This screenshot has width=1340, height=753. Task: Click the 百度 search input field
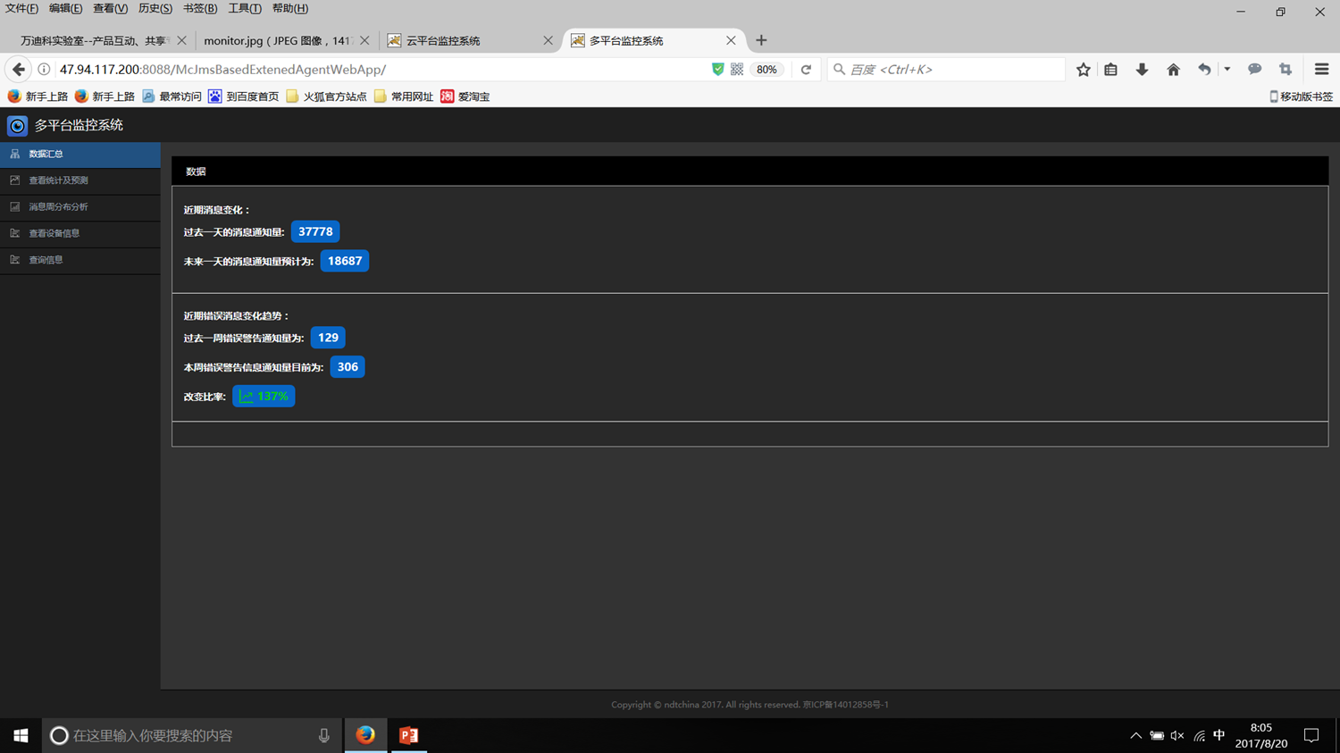[951, 70]
